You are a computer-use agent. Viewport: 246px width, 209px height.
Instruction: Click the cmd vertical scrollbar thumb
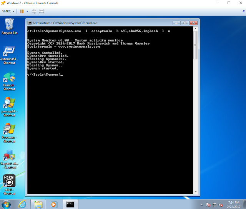click(196, 45)
